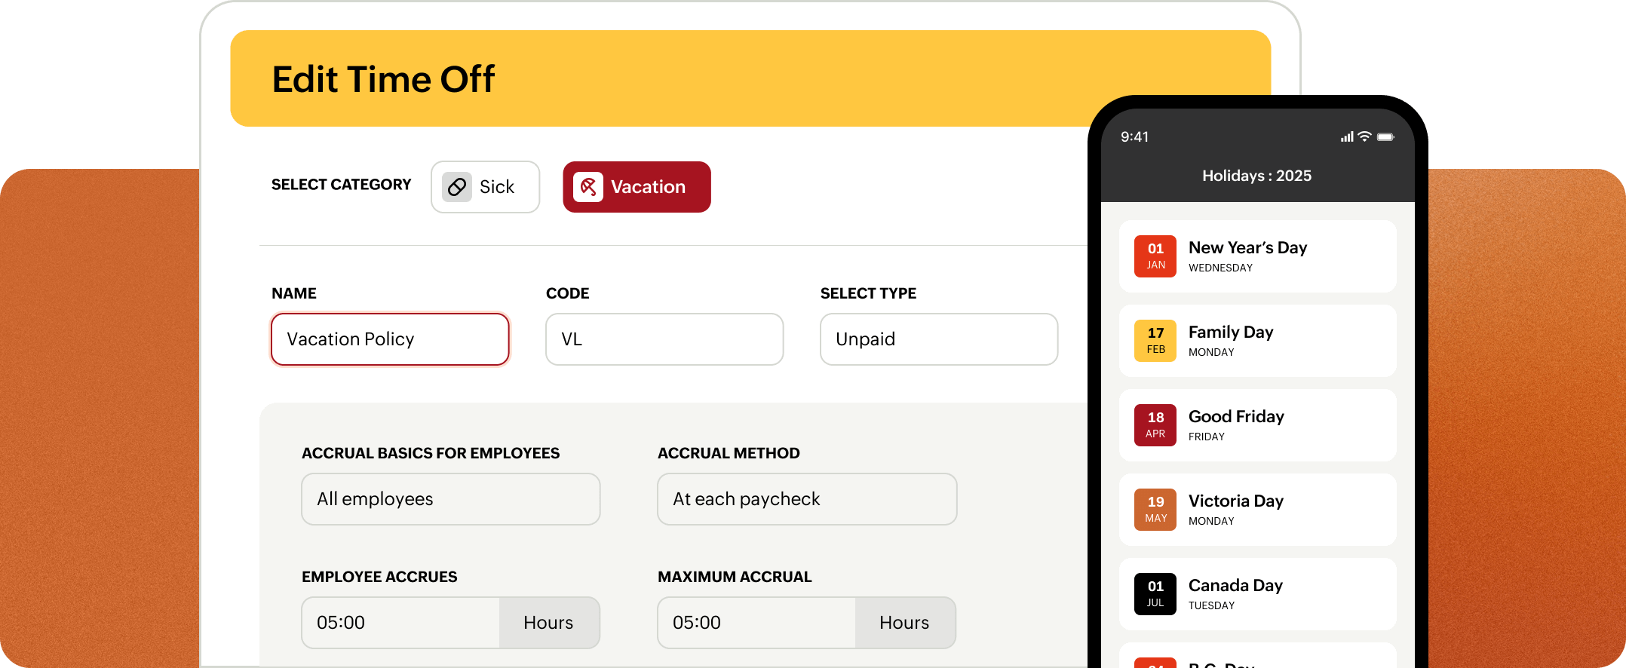
Task: Tap the 18 APR date badge
Action: click(x=1155, y=425)
